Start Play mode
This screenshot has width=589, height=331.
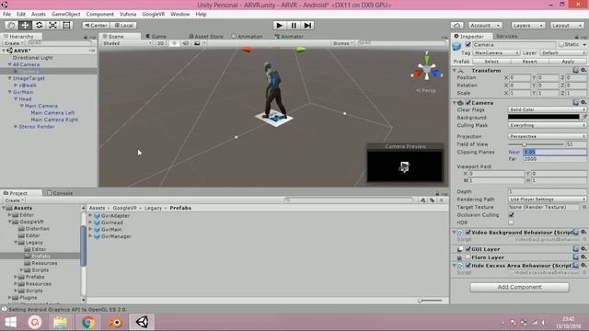(279, 25)
